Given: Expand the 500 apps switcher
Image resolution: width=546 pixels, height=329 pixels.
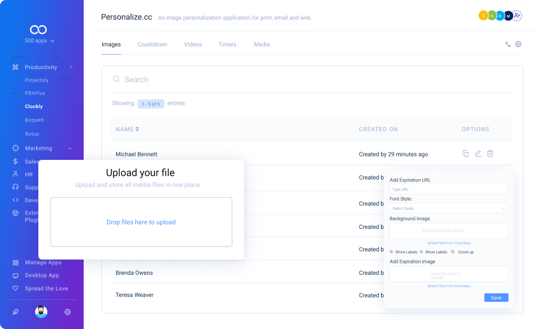Looking at the screenshot, I should (39, 41).
